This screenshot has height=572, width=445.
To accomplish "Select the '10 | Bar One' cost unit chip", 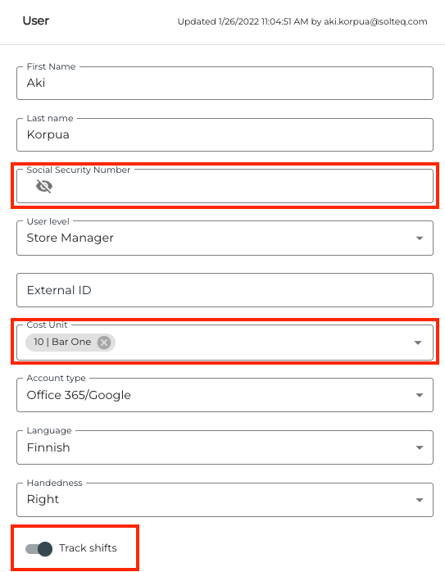I will coord(62,343).
